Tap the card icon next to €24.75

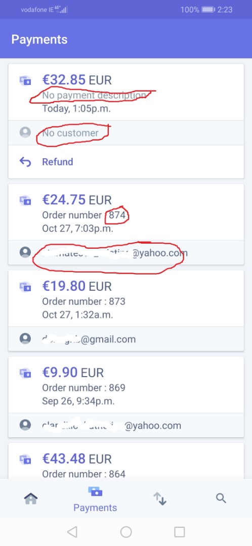pyautogui.click(x=25, y=201)
